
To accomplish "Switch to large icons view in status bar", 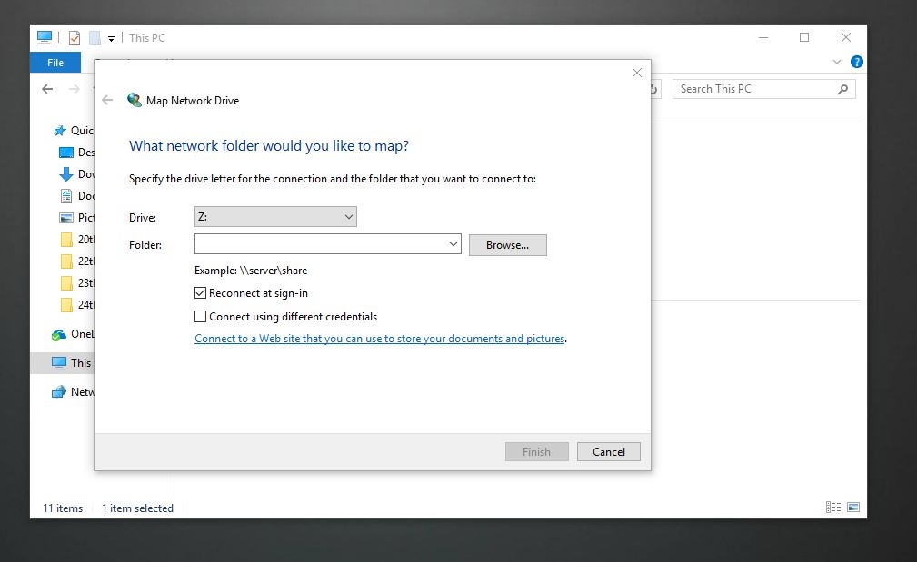I will point(853,508).
